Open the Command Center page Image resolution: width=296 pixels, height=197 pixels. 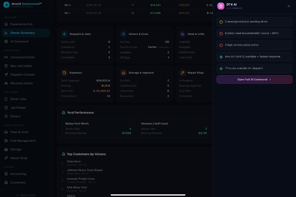26,57
